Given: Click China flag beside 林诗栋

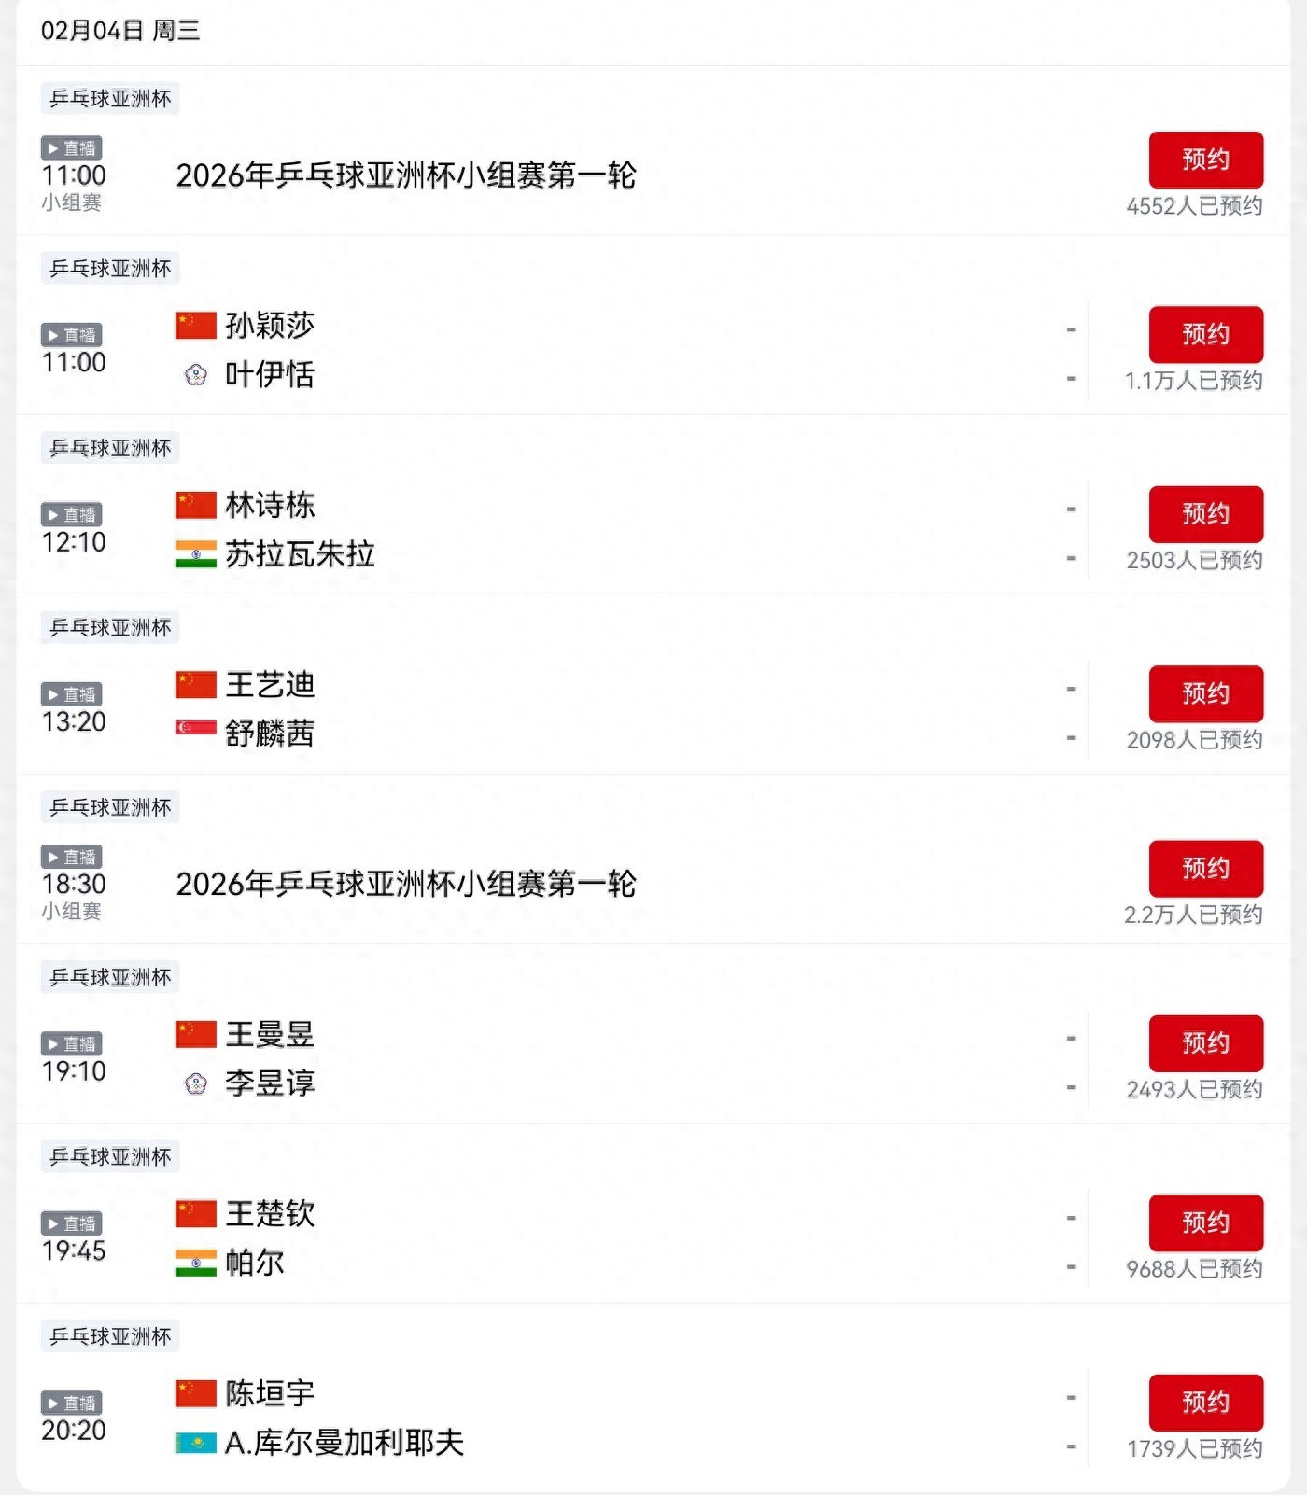Looking at the screenshot, I should (x=196, y=505).
